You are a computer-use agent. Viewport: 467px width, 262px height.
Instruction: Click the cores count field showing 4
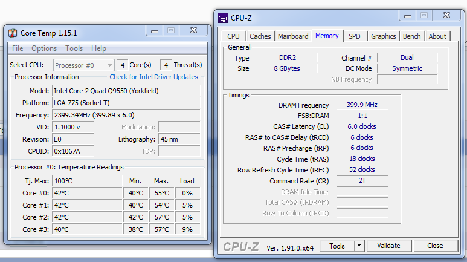point(123,65)
